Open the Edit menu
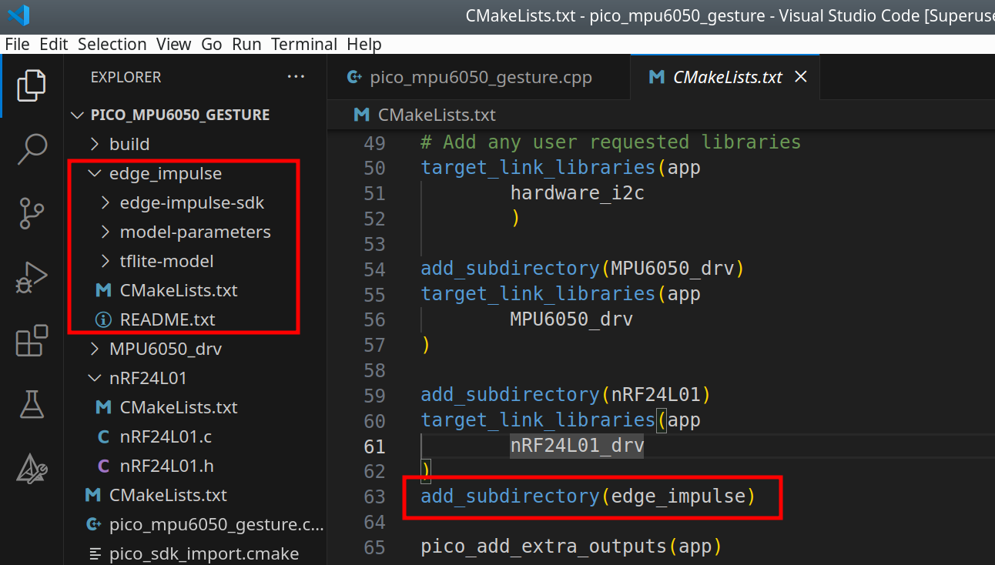This screenshot has width=995, height=565. pos(54,44)
